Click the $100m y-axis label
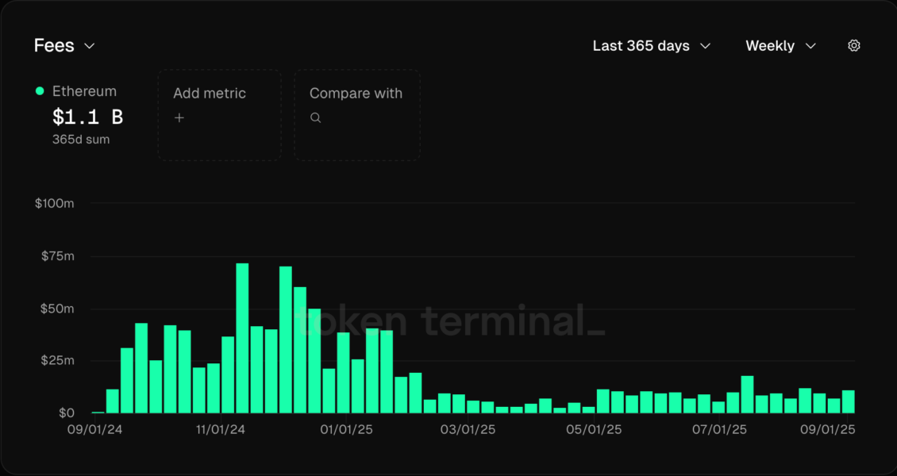Image resolution: width=897 pixels, height=476 pixels. point(55,204)
